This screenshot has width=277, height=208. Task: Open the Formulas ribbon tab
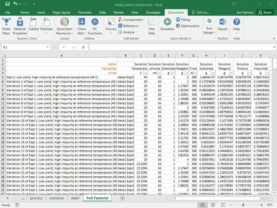pos(85,12)
